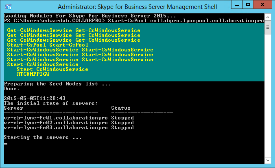Screen dimensions: 275x168
Task: Click the Starting the servers line
Action: [43, 137]
